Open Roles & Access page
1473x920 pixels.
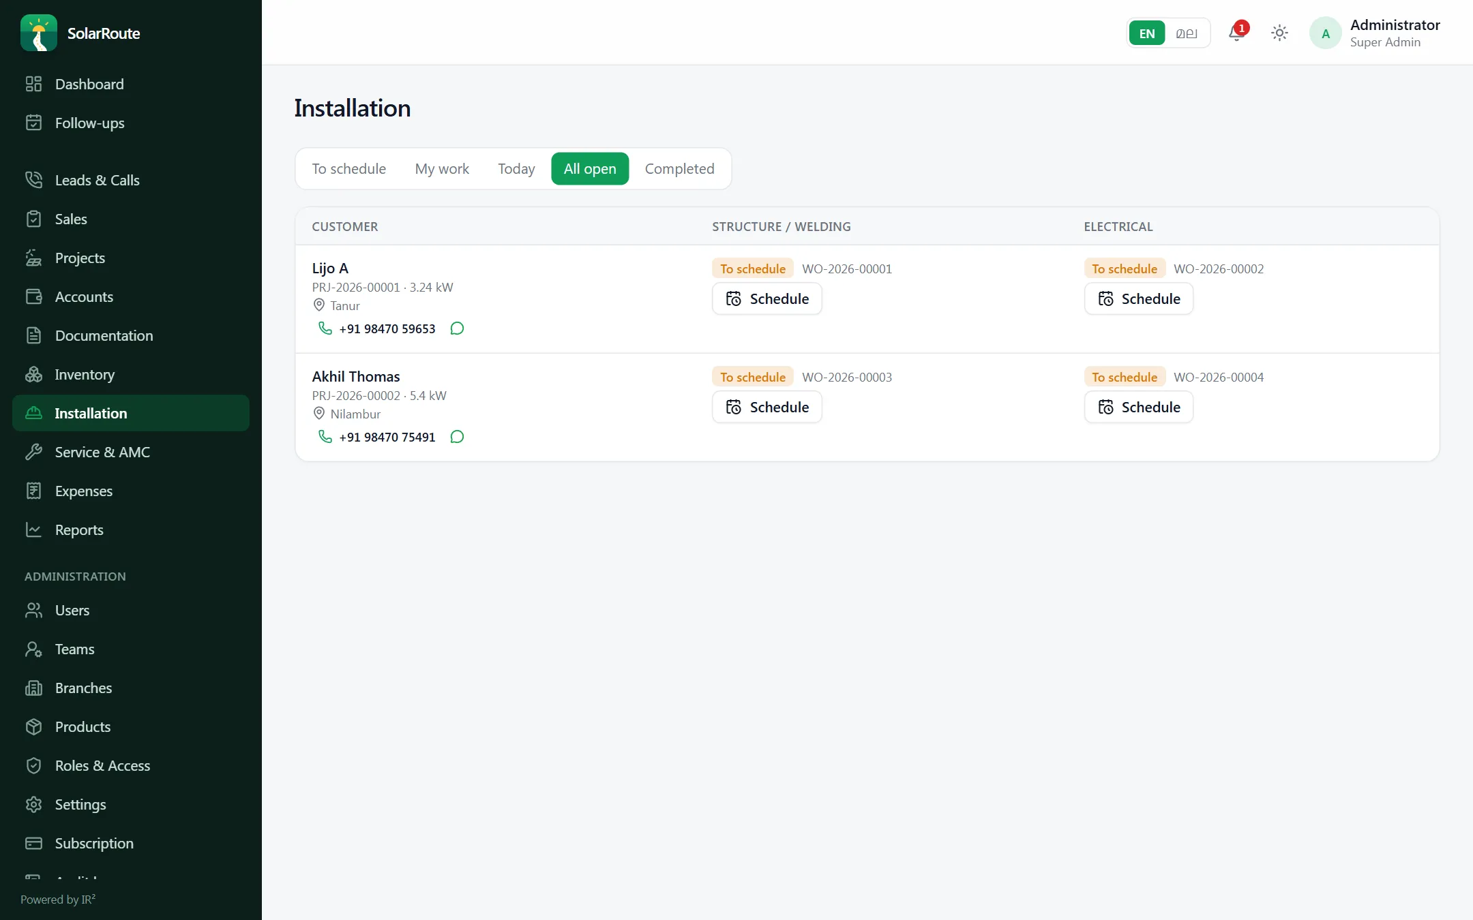131,765
